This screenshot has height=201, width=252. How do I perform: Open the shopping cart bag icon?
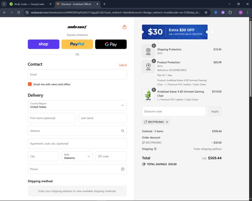click(x=124, y=27)
